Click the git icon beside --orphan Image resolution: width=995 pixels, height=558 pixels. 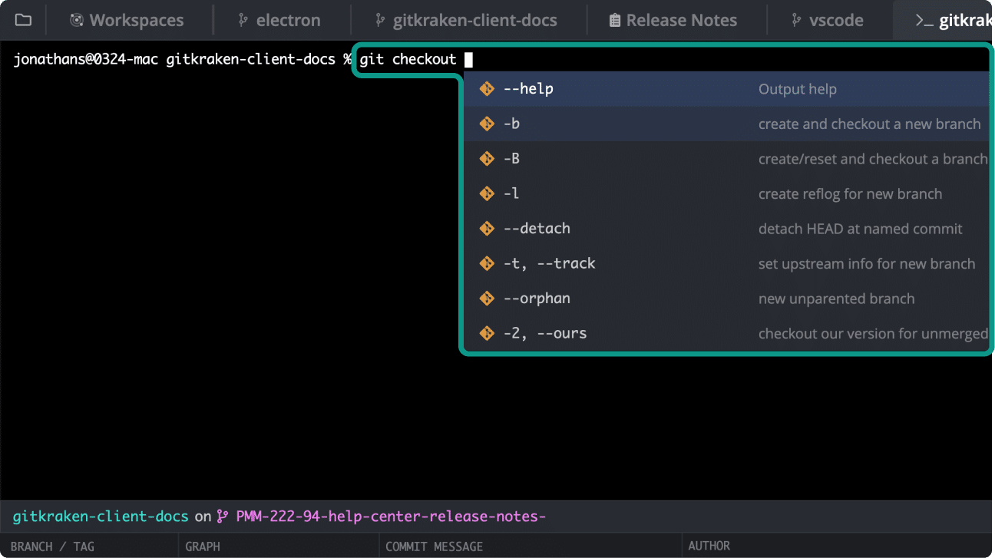[487, 299]
